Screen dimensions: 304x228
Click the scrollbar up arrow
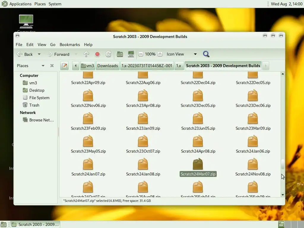283,74
